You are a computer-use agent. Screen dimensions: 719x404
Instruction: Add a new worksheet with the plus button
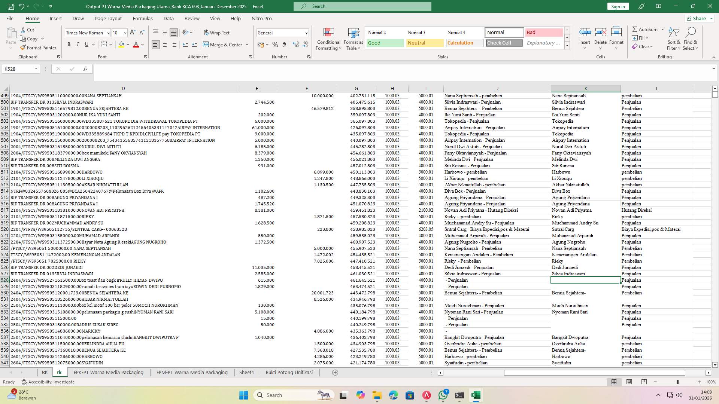(x=335, y=372)
